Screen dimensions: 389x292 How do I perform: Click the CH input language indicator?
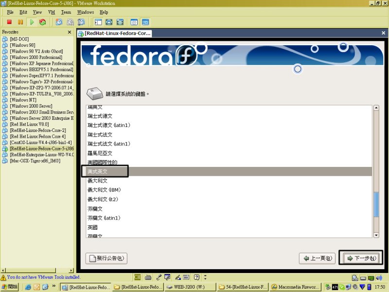click(137, 277)
